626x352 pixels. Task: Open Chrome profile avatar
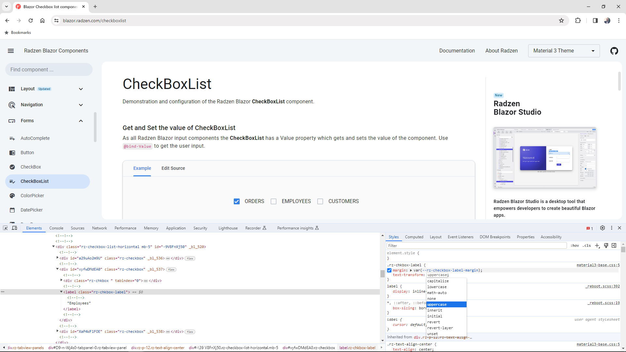click(607, 21)
